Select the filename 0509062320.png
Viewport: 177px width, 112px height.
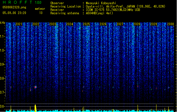coord(14,7)
